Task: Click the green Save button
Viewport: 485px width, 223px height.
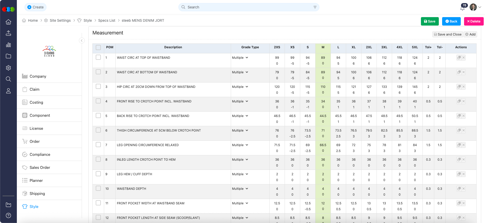Action: pyautogui.click(x=430, y=21)
